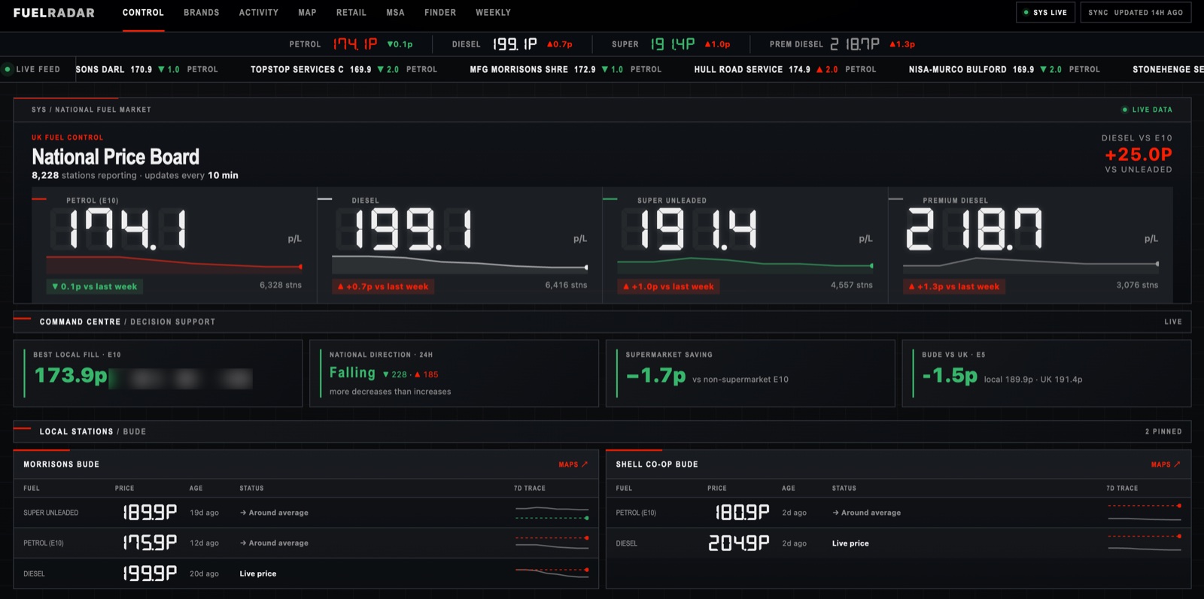1204x599 pixels.
Task: Open the Bude vs UK E5 card
Action: tap(1047, 374)
